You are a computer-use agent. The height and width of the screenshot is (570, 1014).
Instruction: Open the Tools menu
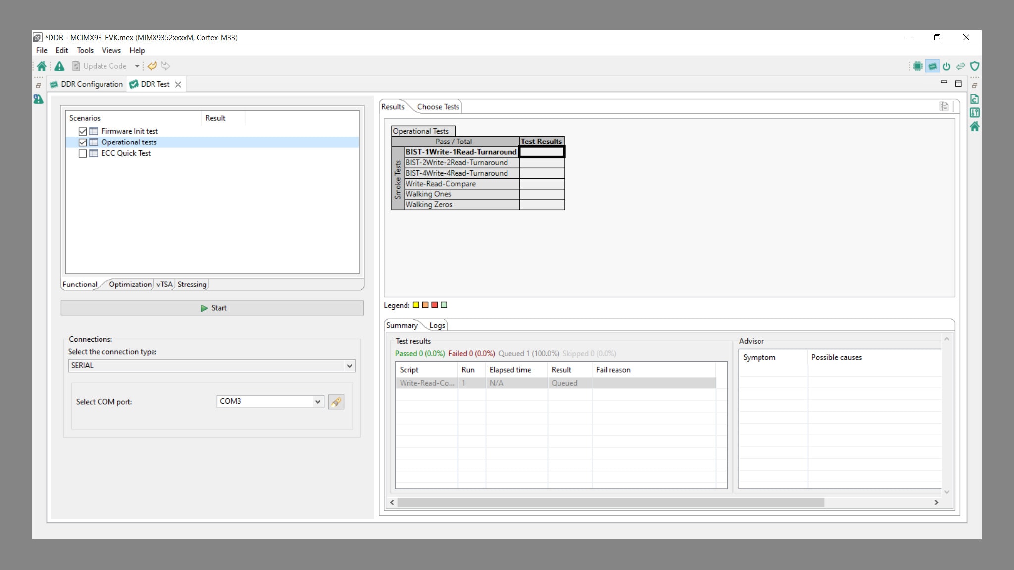[x=85, y=50]
